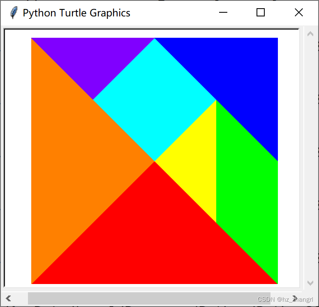Click the cyan square tangram piece

tap(155, 100)
